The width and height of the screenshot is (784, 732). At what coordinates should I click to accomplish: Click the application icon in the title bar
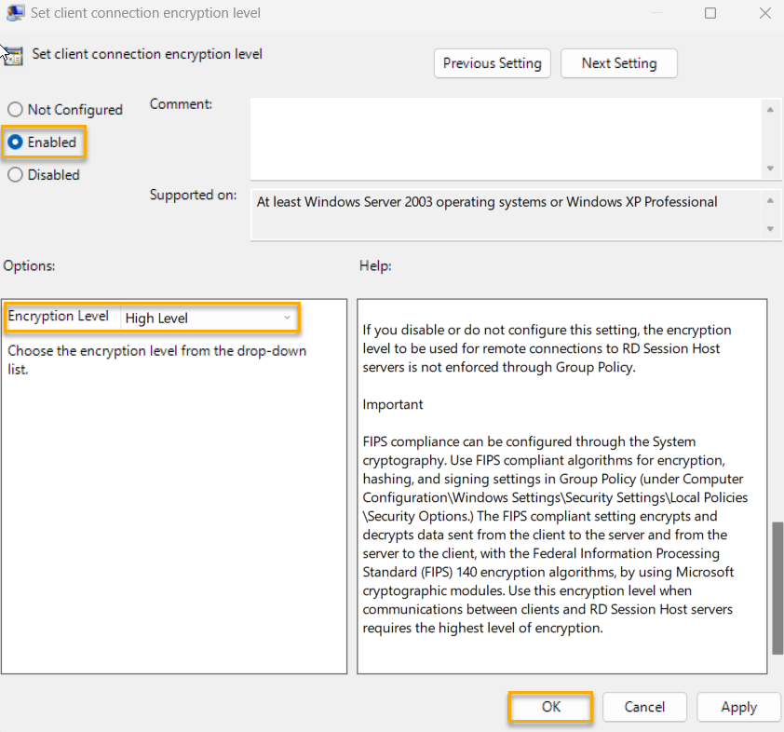[16, 13]
